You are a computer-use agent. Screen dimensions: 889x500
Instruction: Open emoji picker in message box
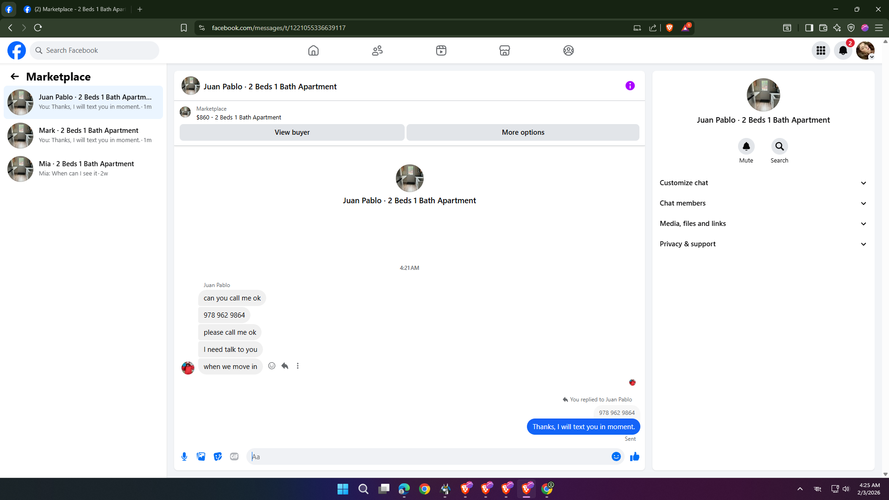click(x=616, y=456)
